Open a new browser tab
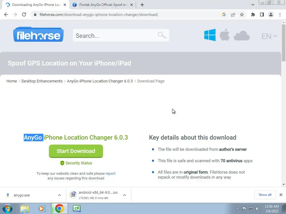286x214 pixels. (x=142, y=5)
